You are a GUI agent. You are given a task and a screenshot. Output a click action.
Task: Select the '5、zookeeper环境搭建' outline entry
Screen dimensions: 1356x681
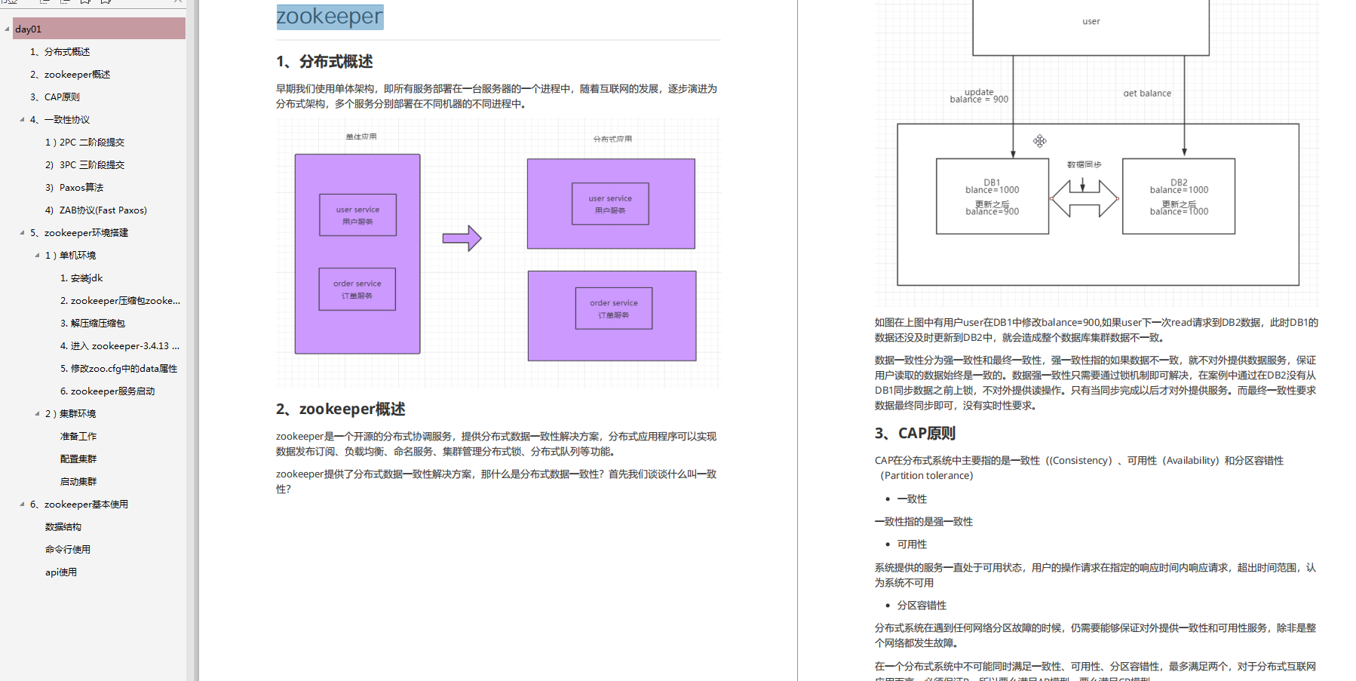pyautogui.click(x=79, y=233)
